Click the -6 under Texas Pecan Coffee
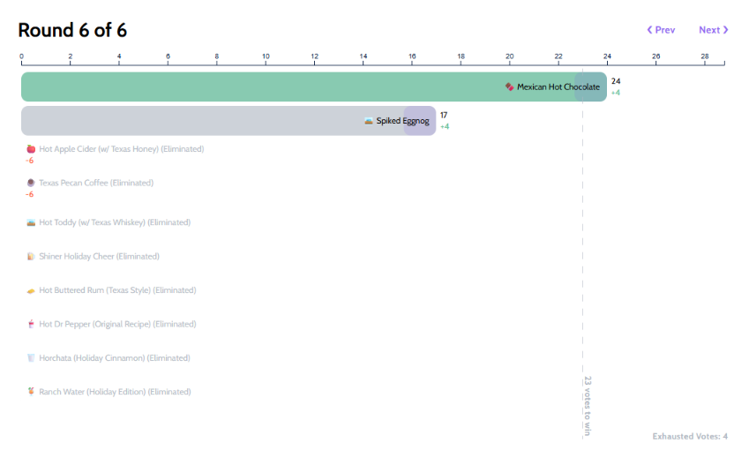Screen dimensions: 749x451 tap(30, 194)
